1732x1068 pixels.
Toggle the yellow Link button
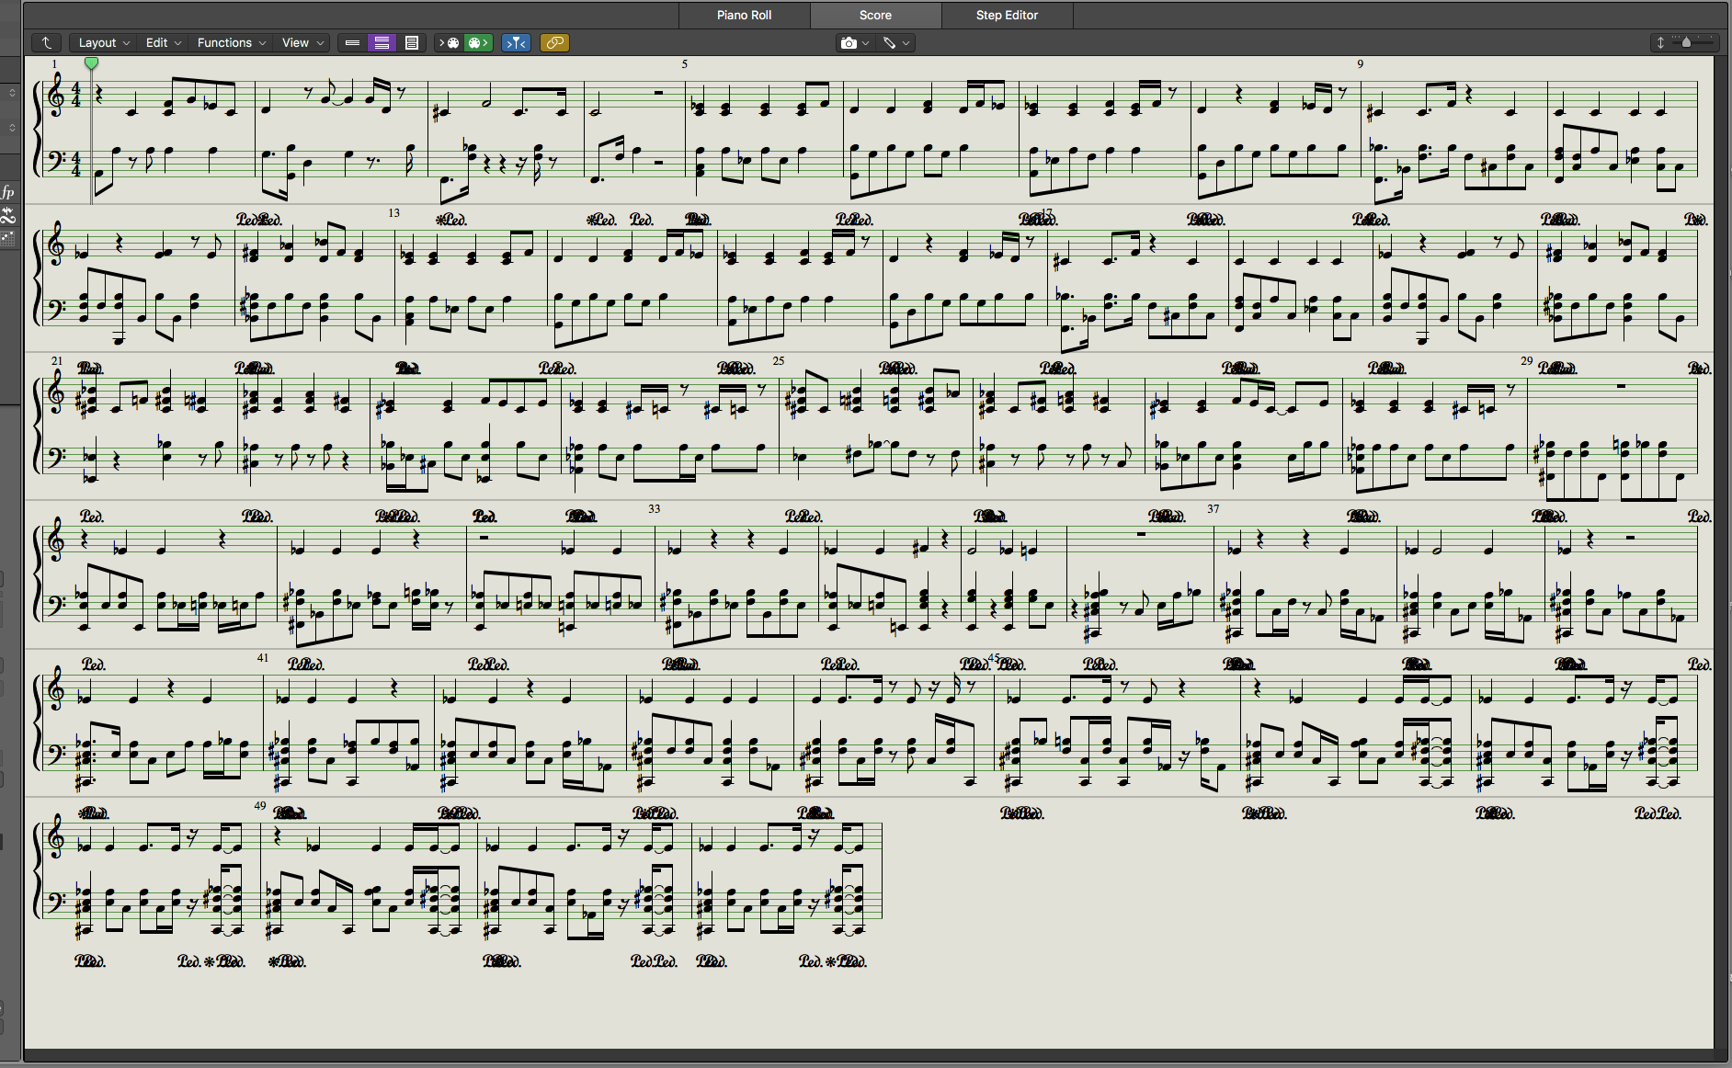coord(554,42)
